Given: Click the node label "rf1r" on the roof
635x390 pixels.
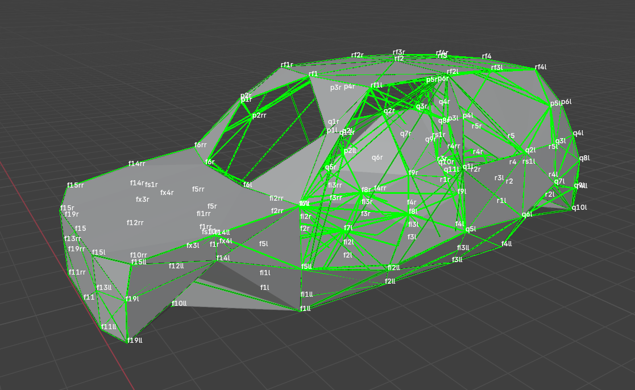Looking at the screenshot, I should click(287, 65).
